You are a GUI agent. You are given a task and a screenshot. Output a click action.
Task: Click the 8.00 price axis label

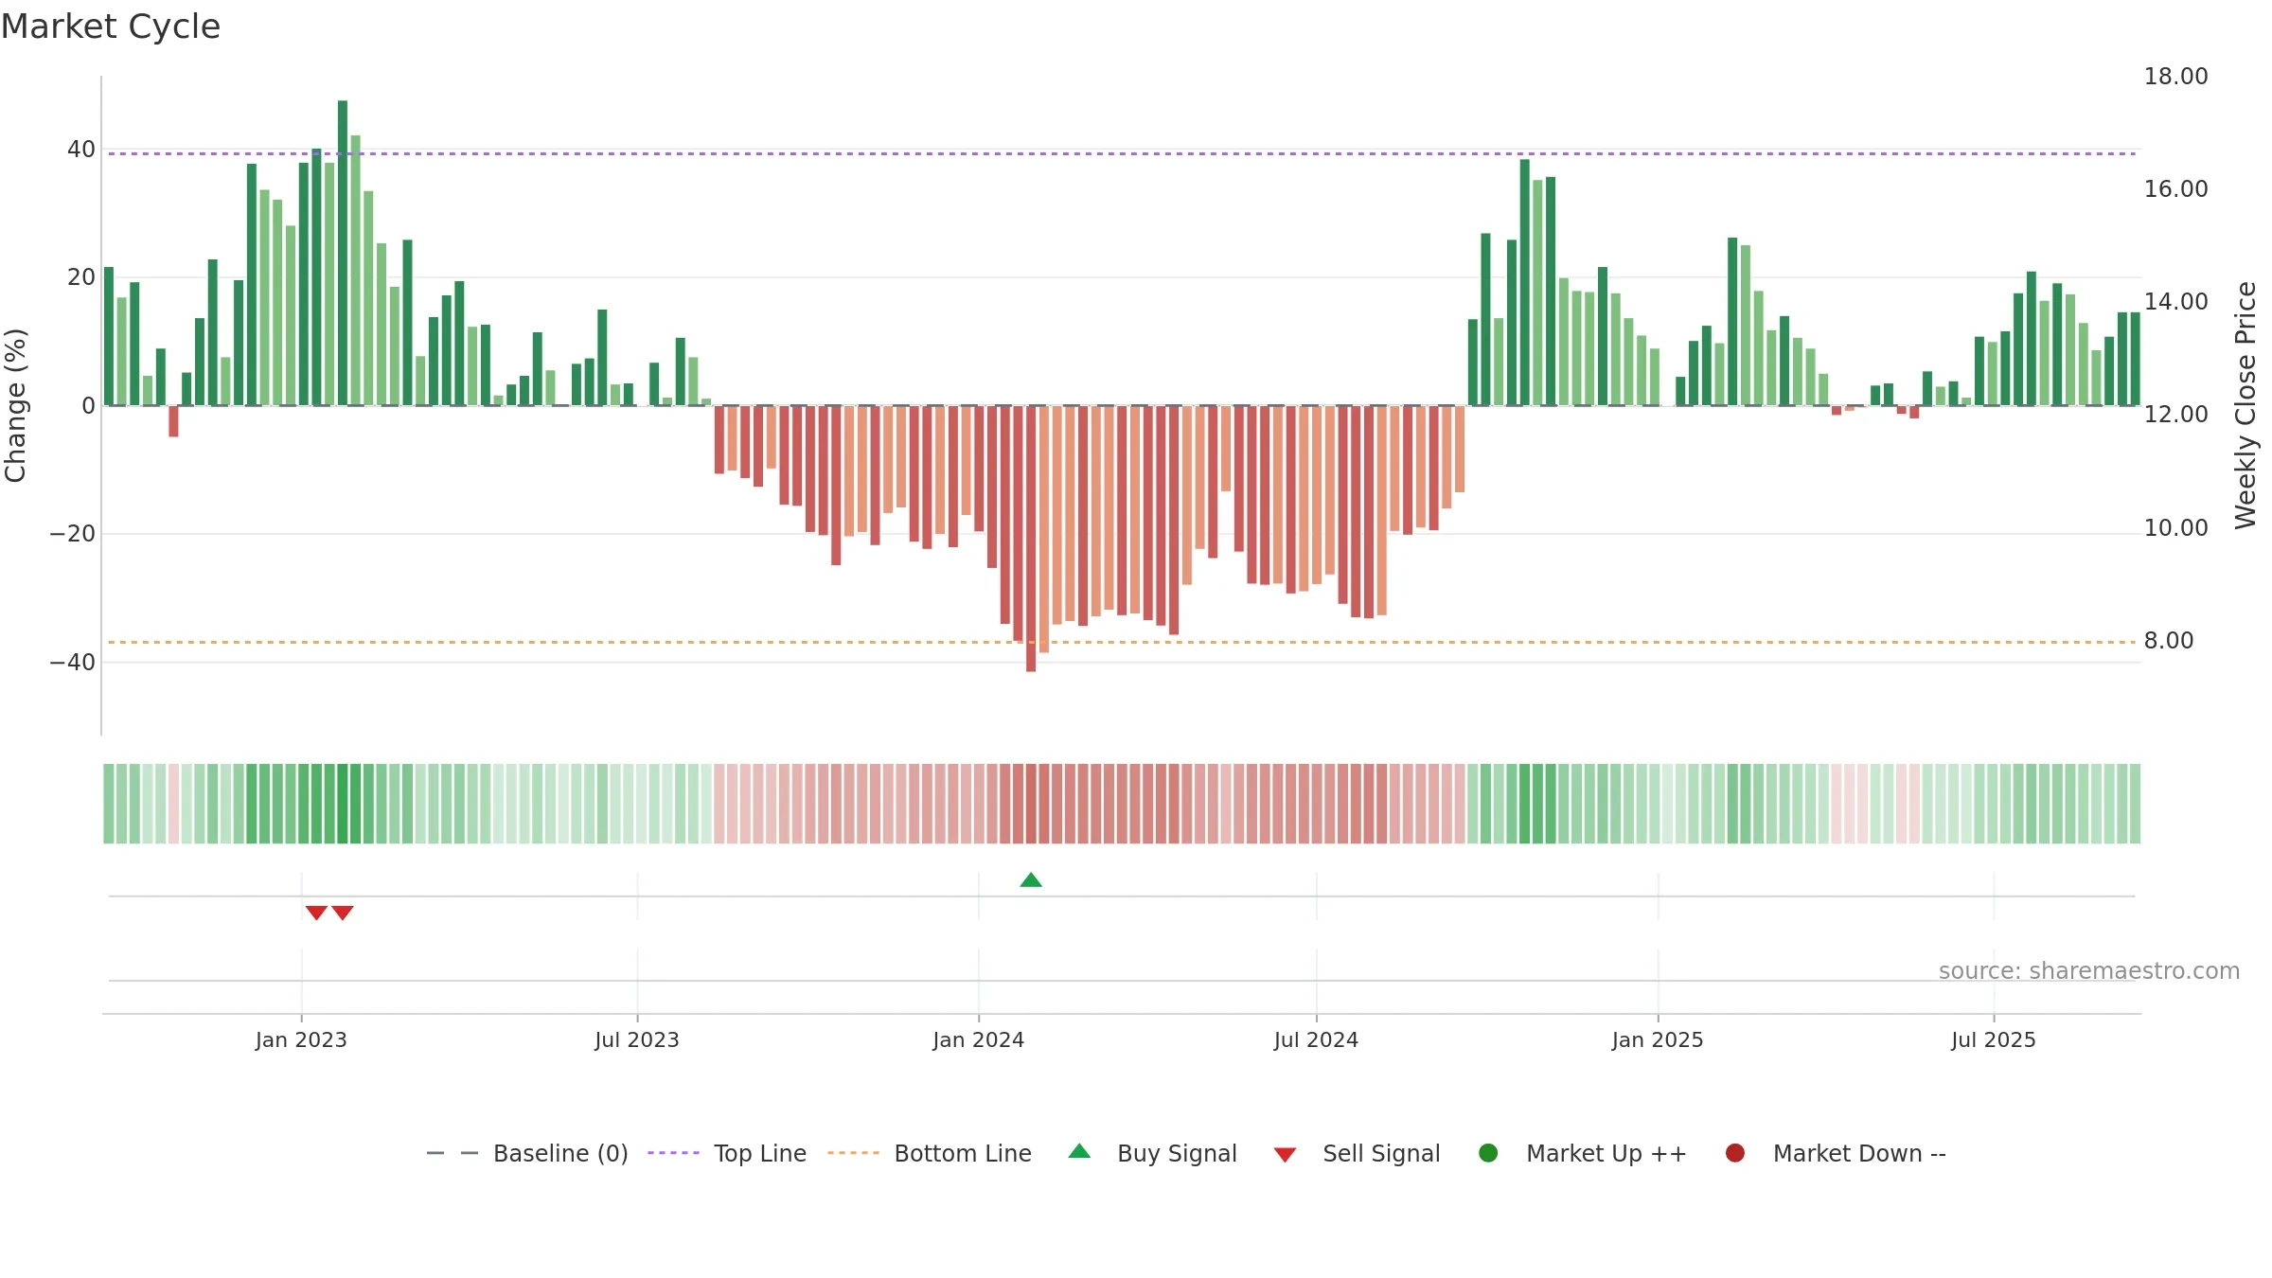click(2169, 641)
